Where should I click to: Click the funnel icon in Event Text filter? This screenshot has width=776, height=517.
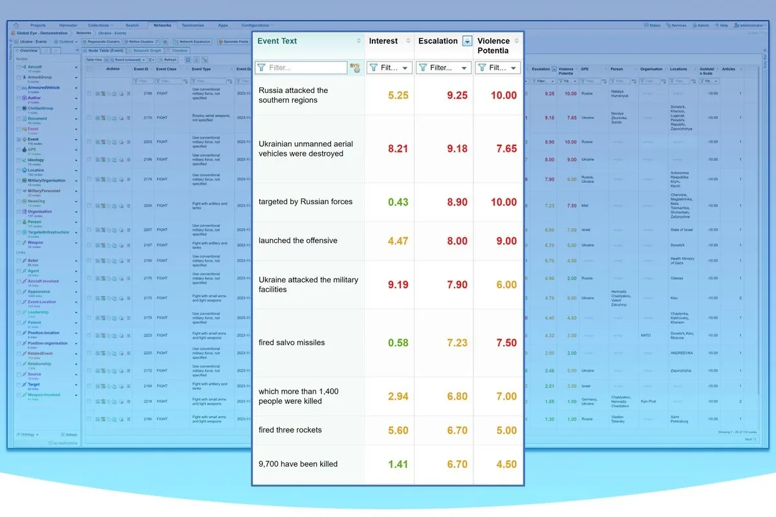(x=261, y=67)
